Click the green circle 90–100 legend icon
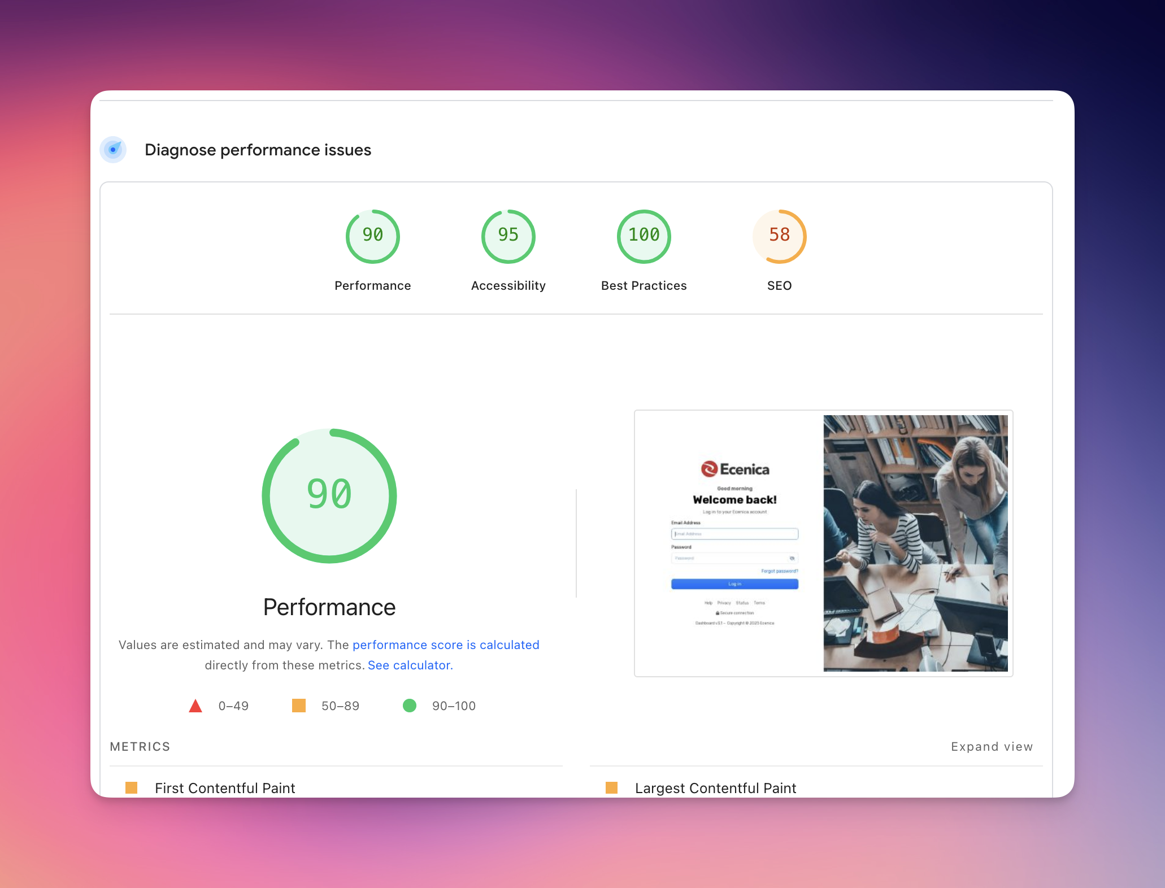This screenshot has height=888, width=1165. tap(410, 706)
